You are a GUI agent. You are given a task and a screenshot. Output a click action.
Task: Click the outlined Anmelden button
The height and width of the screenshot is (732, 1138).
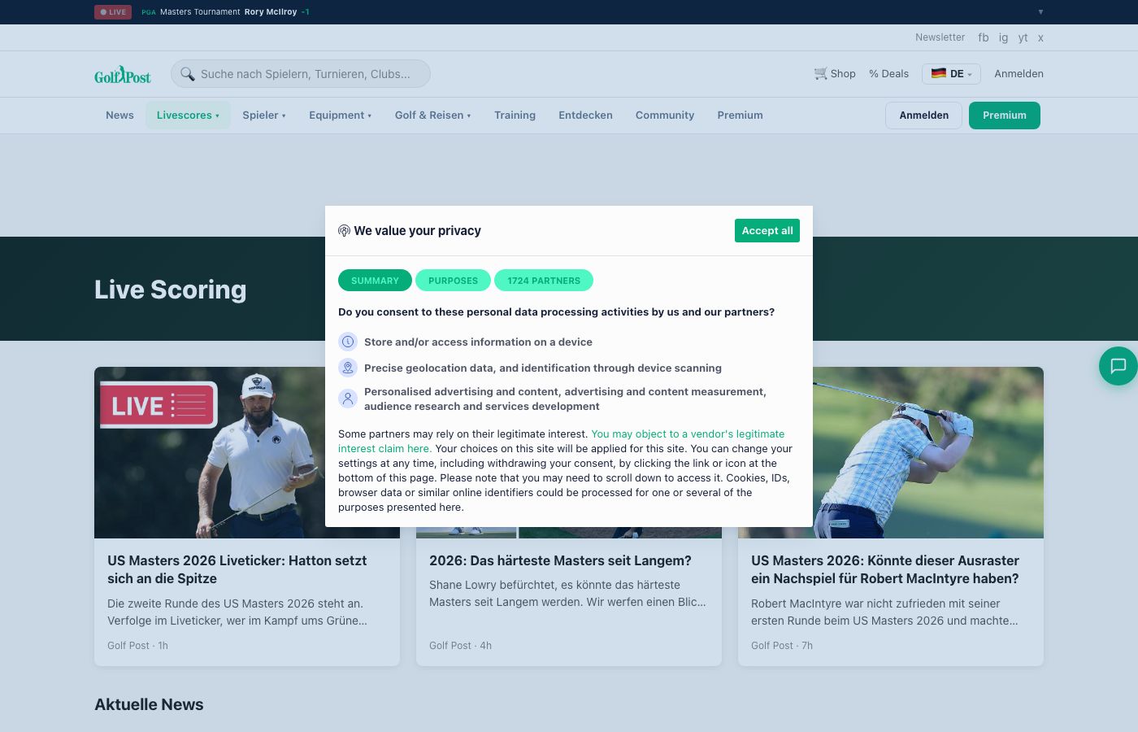[923, 115]
